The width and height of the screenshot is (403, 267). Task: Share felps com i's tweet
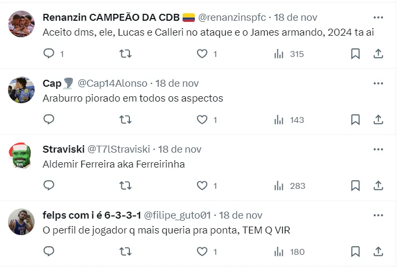click(x=378, y=251)
